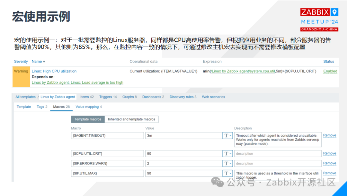Sort triggers by the Name column header
The image size is (347, 196).
pyautogui.click(x=38, y=61)
